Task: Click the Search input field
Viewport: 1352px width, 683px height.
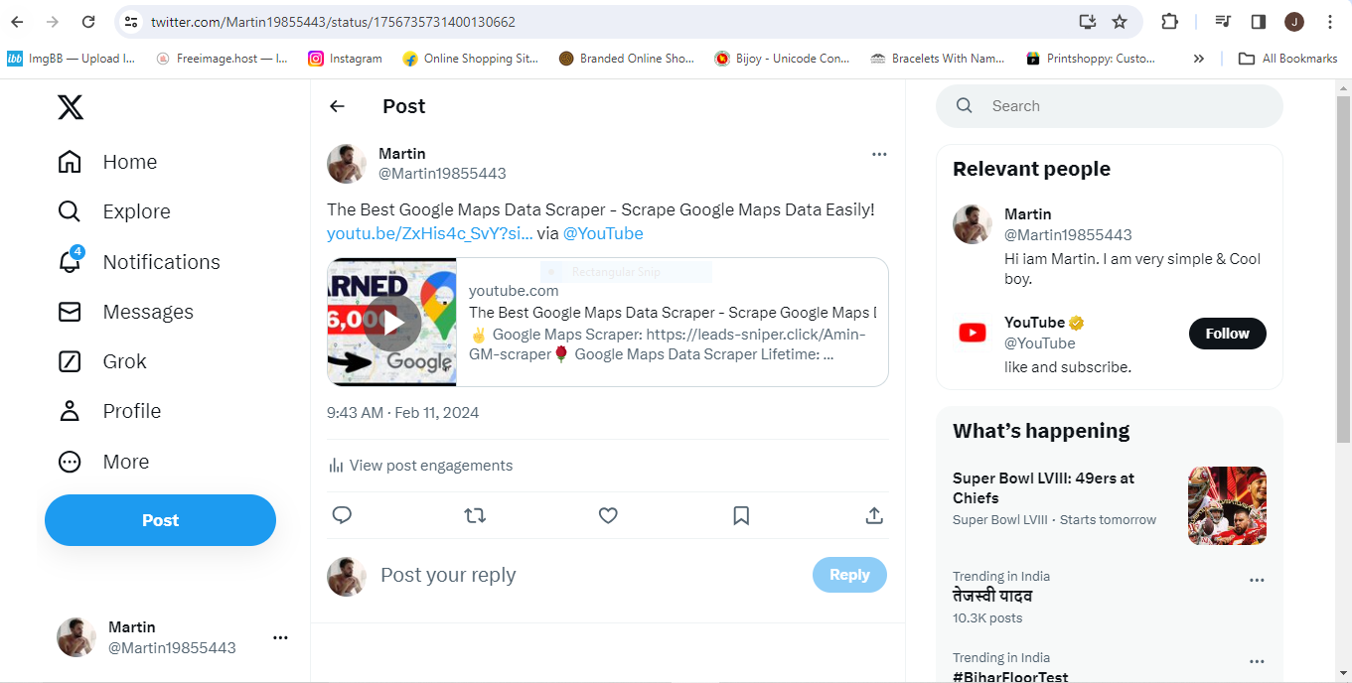Action: pyautogui.click(x=1123, y=106)
